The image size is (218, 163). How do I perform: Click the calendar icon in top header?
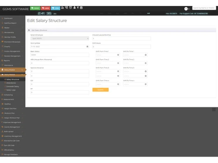tap(81, 8)
